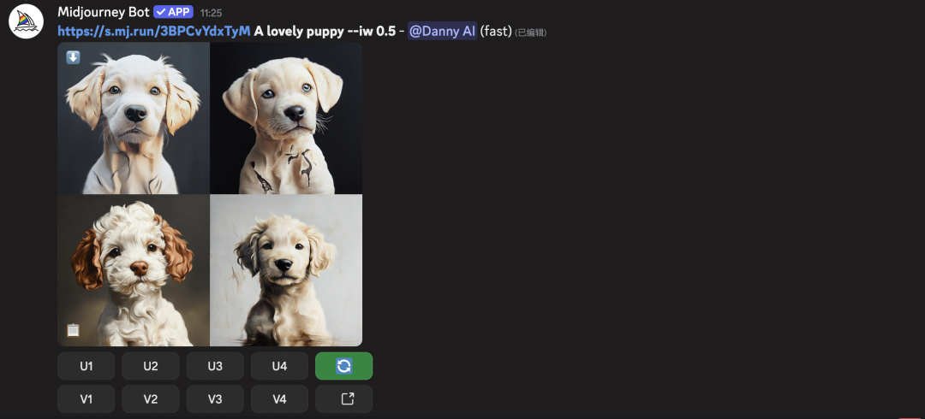Viewport: 925px width, 419px height.
Task: Open the s.mj.run image link
Action: (154, 32)
